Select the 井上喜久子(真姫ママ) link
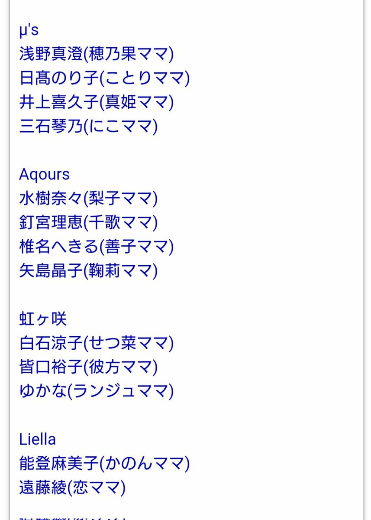Viewport: 371px width, 520px height. (97, 103)
